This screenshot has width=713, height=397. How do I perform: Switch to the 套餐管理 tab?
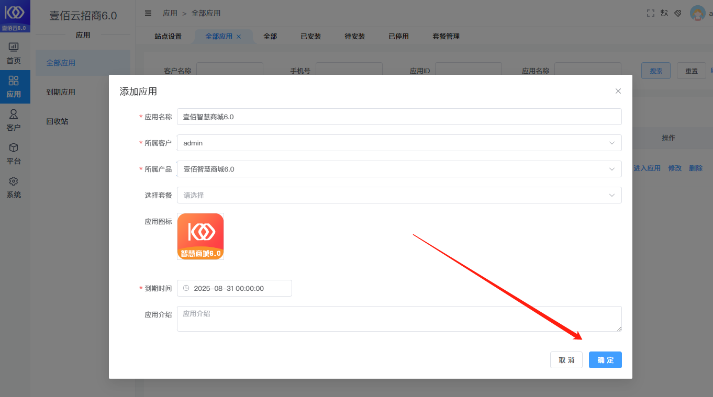(446, 37)
